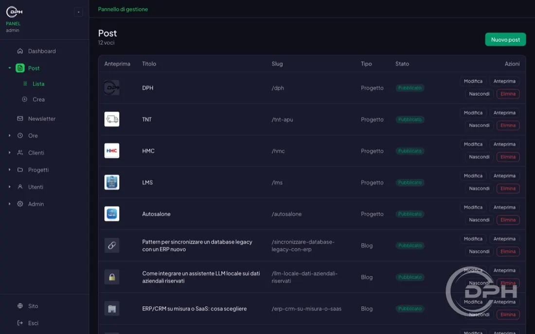Hide the Autosalone post with Nascondi
The height and width of the screenshot is (334, 535).
coord(479,220)
